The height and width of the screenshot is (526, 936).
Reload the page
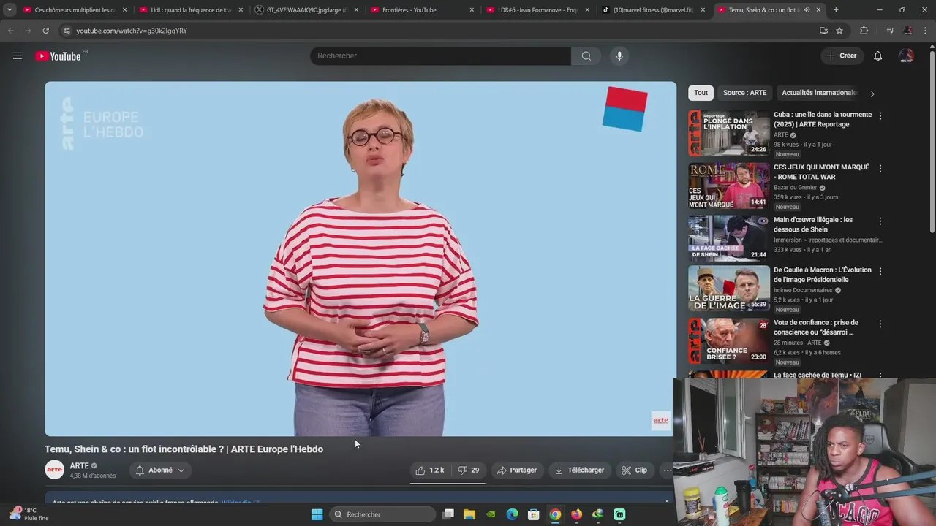[45, 31]
